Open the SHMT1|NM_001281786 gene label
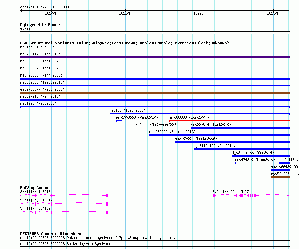 [38, 200]
